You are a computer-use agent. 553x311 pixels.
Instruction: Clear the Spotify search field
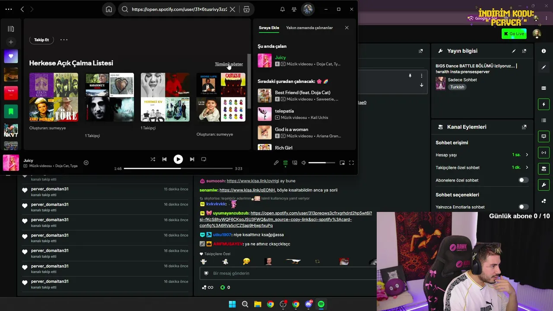232,9
